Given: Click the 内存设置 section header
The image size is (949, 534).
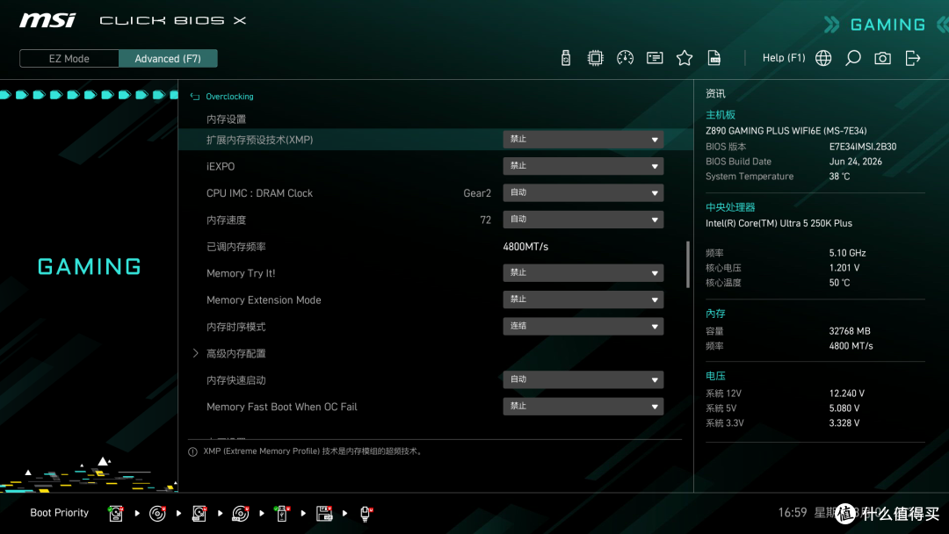Looking at the screenshot, I should tap(226, 119).
